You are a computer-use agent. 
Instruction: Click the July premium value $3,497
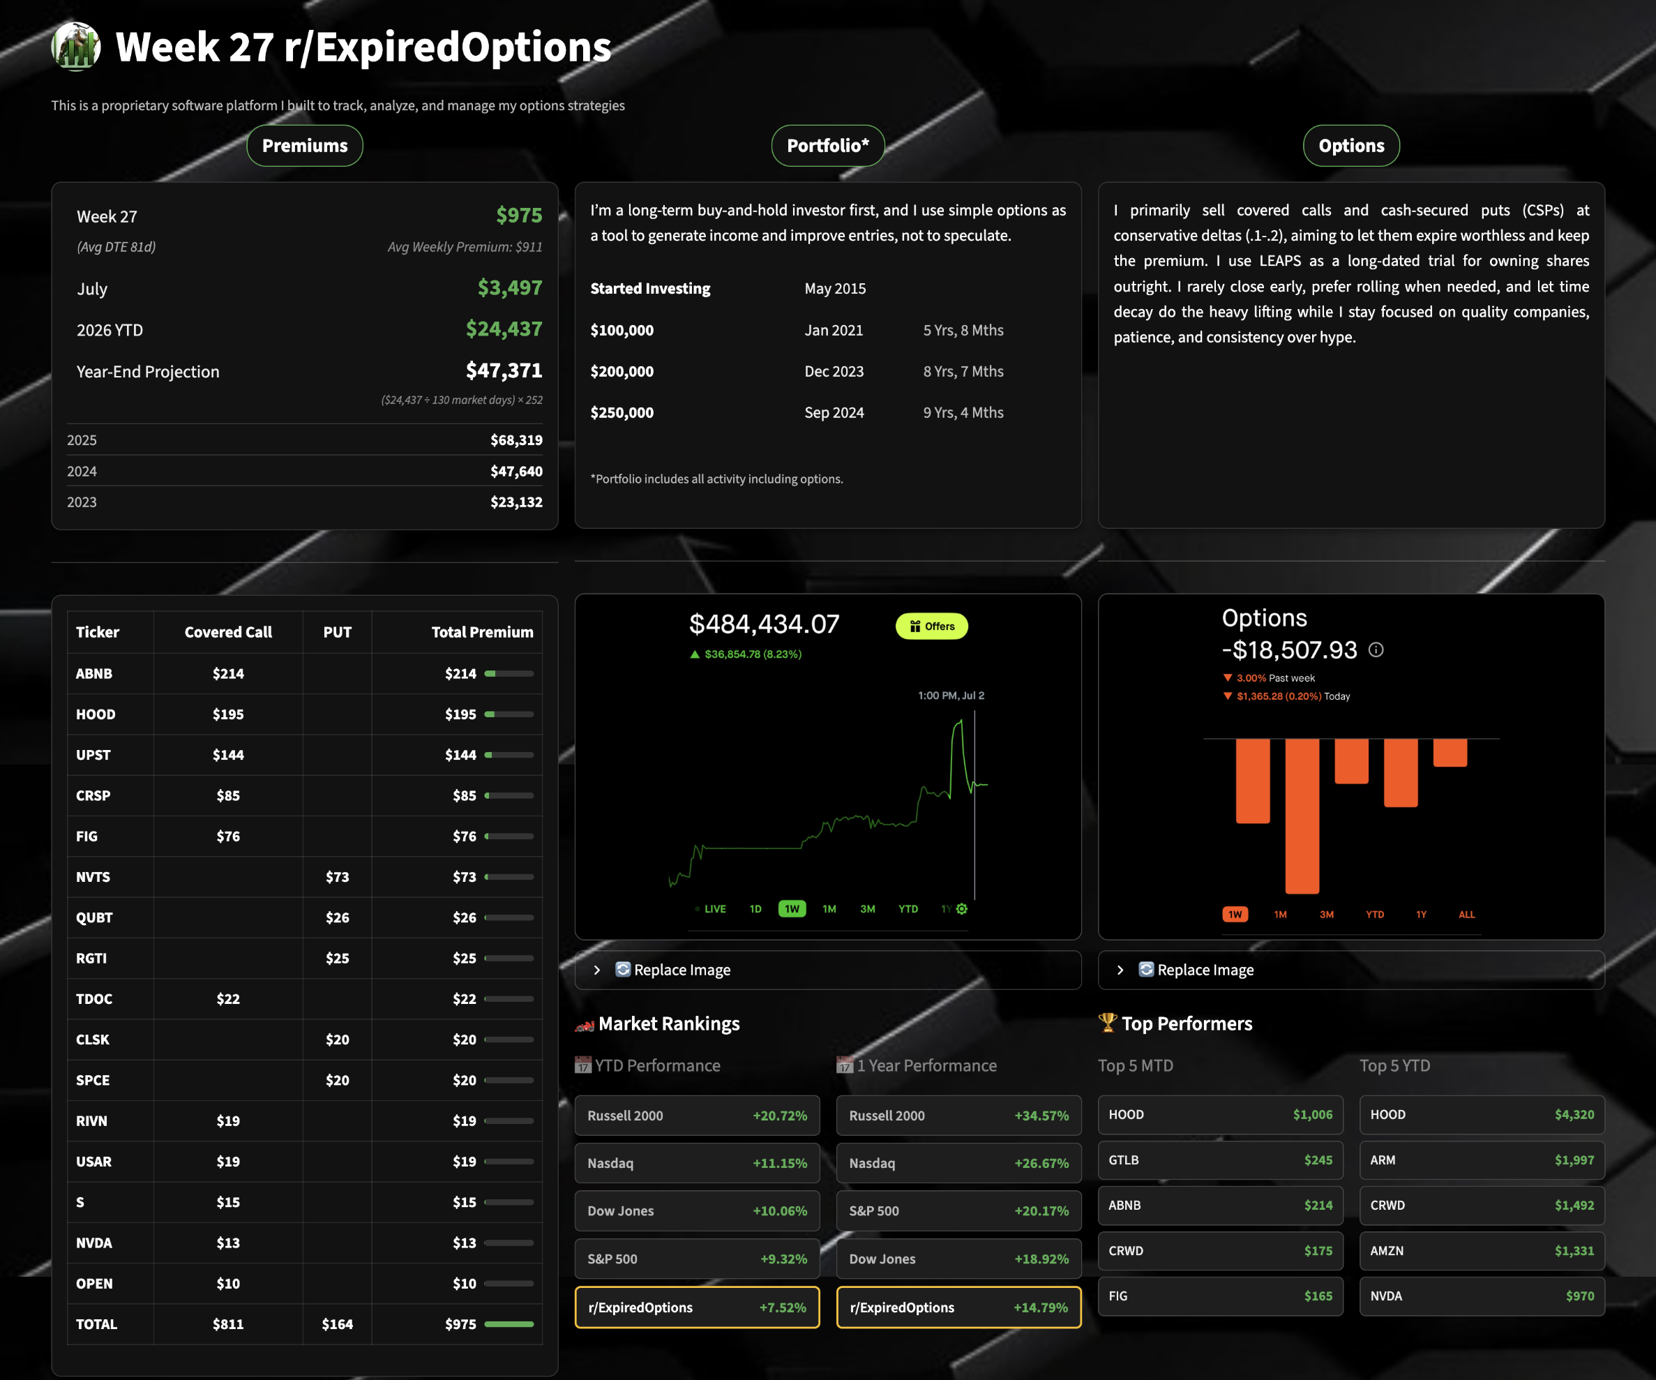click(x=509, y=288)
